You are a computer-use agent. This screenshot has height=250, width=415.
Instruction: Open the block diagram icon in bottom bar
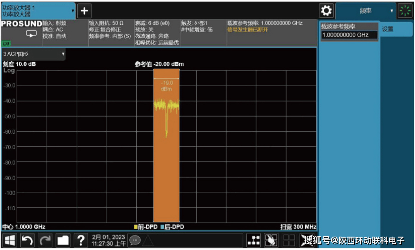pyautogui.click(x=253, y=240)
